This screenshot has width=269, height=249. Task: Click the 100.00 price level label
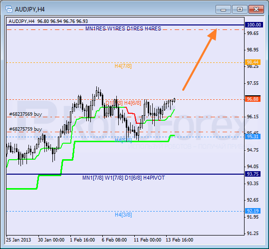(x=253, y=24)
